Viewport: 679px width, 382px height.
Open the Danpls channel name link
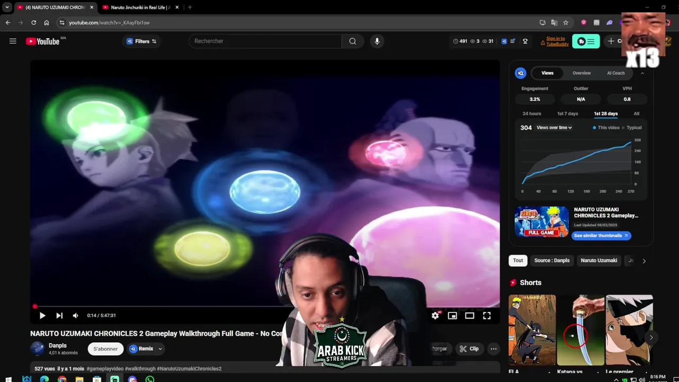pos(58,345)
